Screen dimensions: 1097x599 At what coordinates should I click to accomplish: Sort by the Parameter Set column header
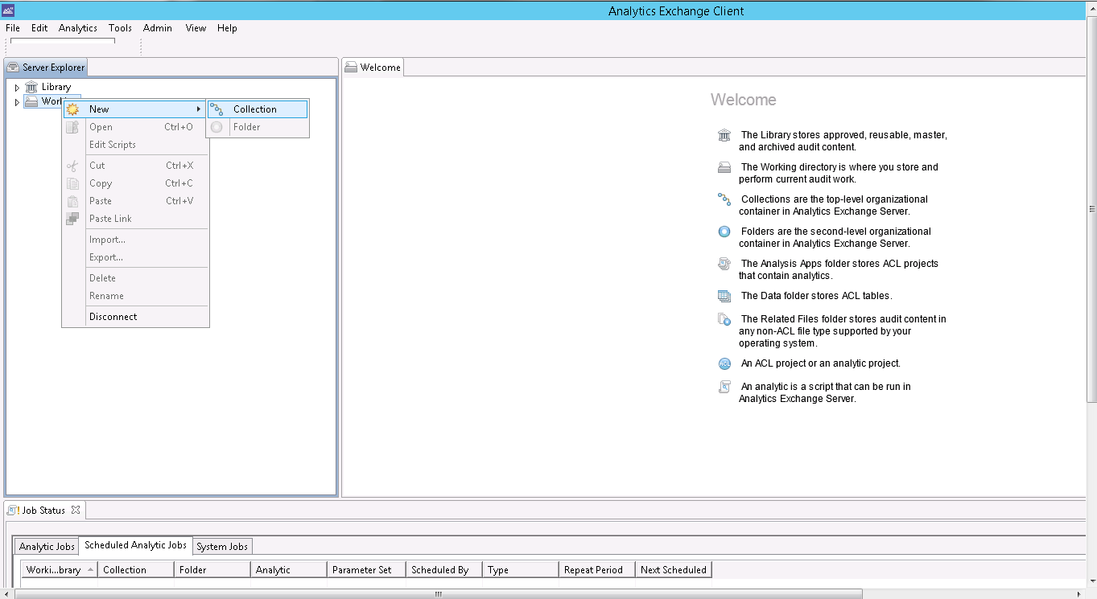[x=366, y=570]
